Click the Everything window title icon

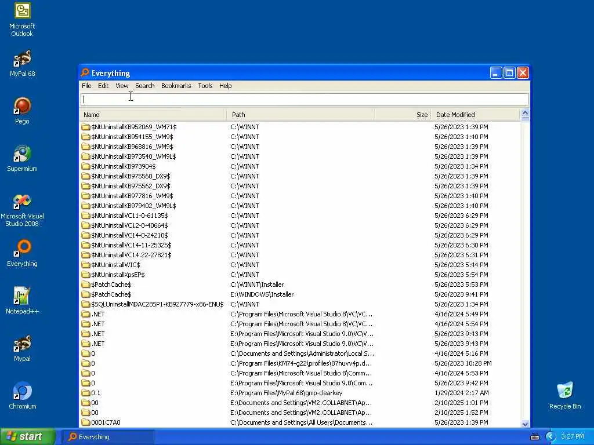[85, 72]
